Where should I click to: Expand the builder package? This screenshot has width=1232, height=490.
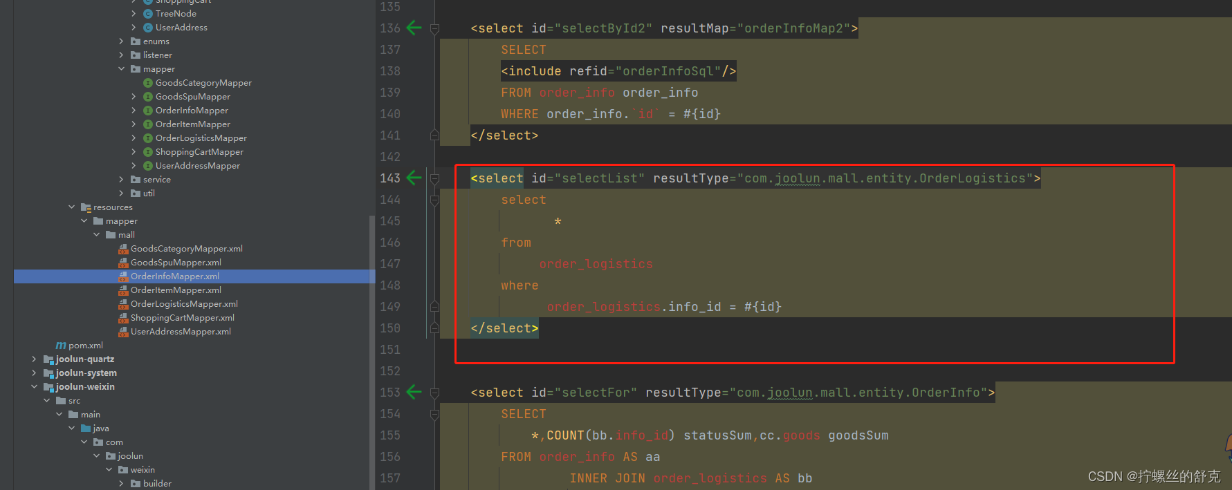(x=122, y=483)
